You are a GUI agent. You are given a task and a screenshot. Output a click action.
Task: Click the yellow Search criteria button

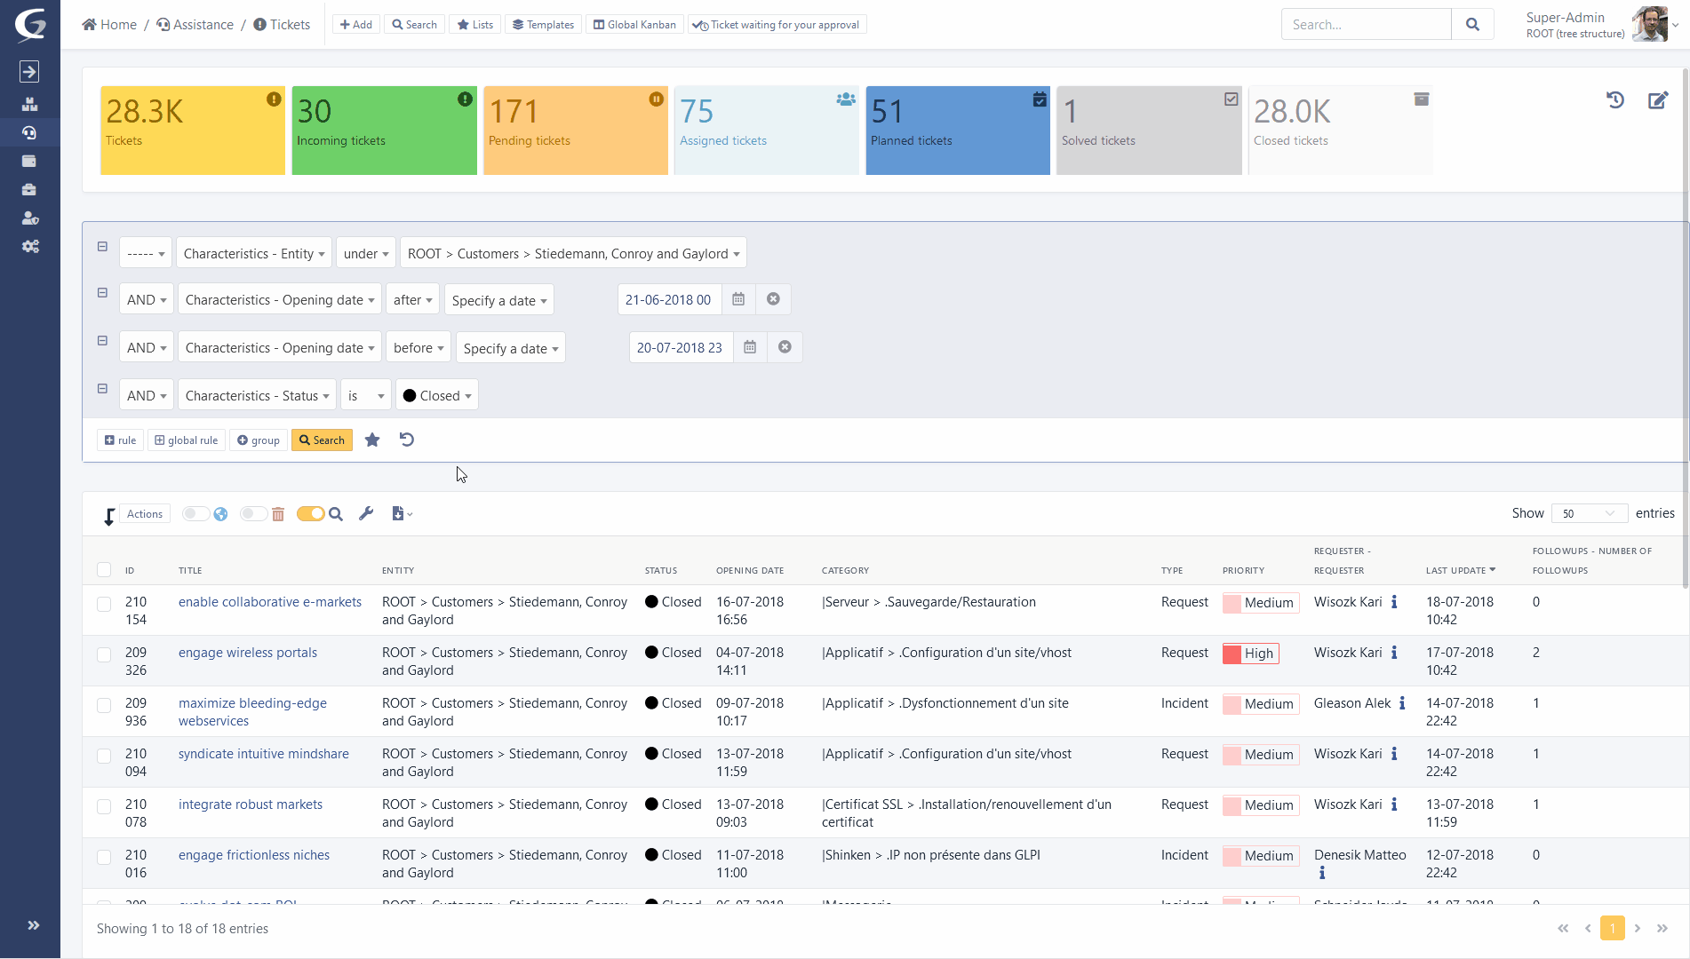(322, 440)
